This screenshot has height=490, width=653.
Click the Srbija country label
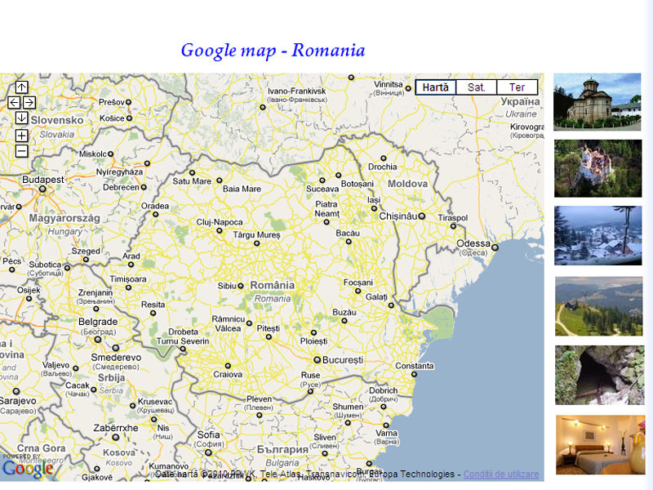(111, 377)
